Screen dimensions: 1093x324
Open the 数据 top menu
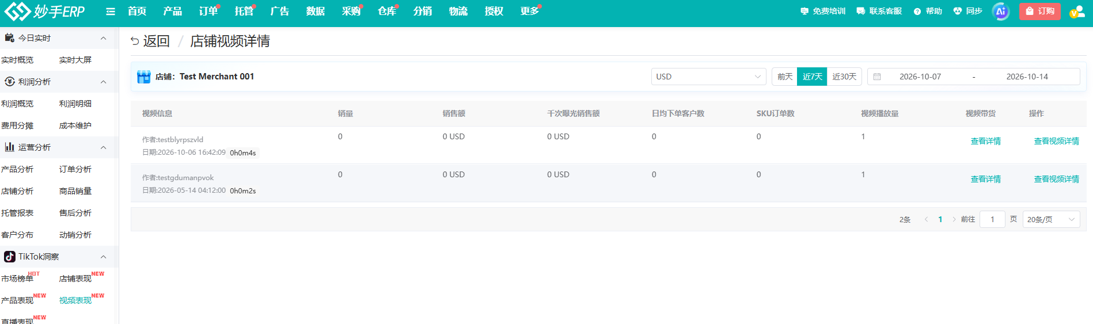click(316, 12)
